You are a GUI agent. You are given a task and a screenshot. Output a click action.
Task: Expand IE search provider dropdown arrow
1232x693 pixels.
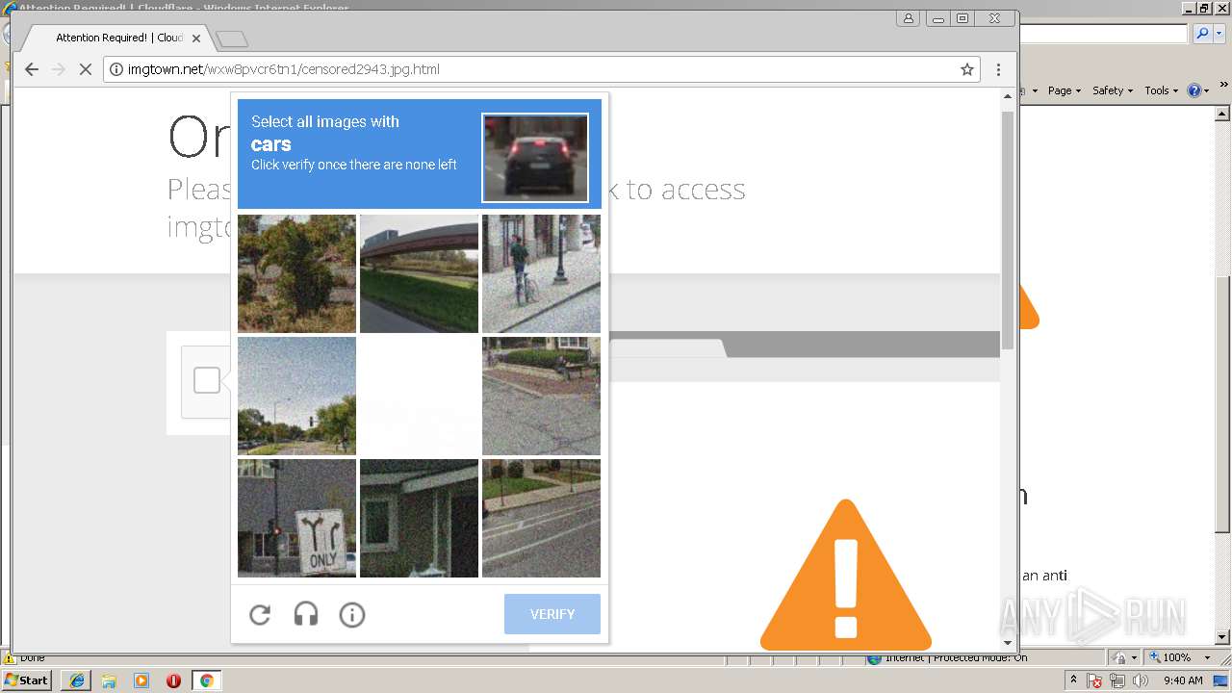tap(1218, 34)
